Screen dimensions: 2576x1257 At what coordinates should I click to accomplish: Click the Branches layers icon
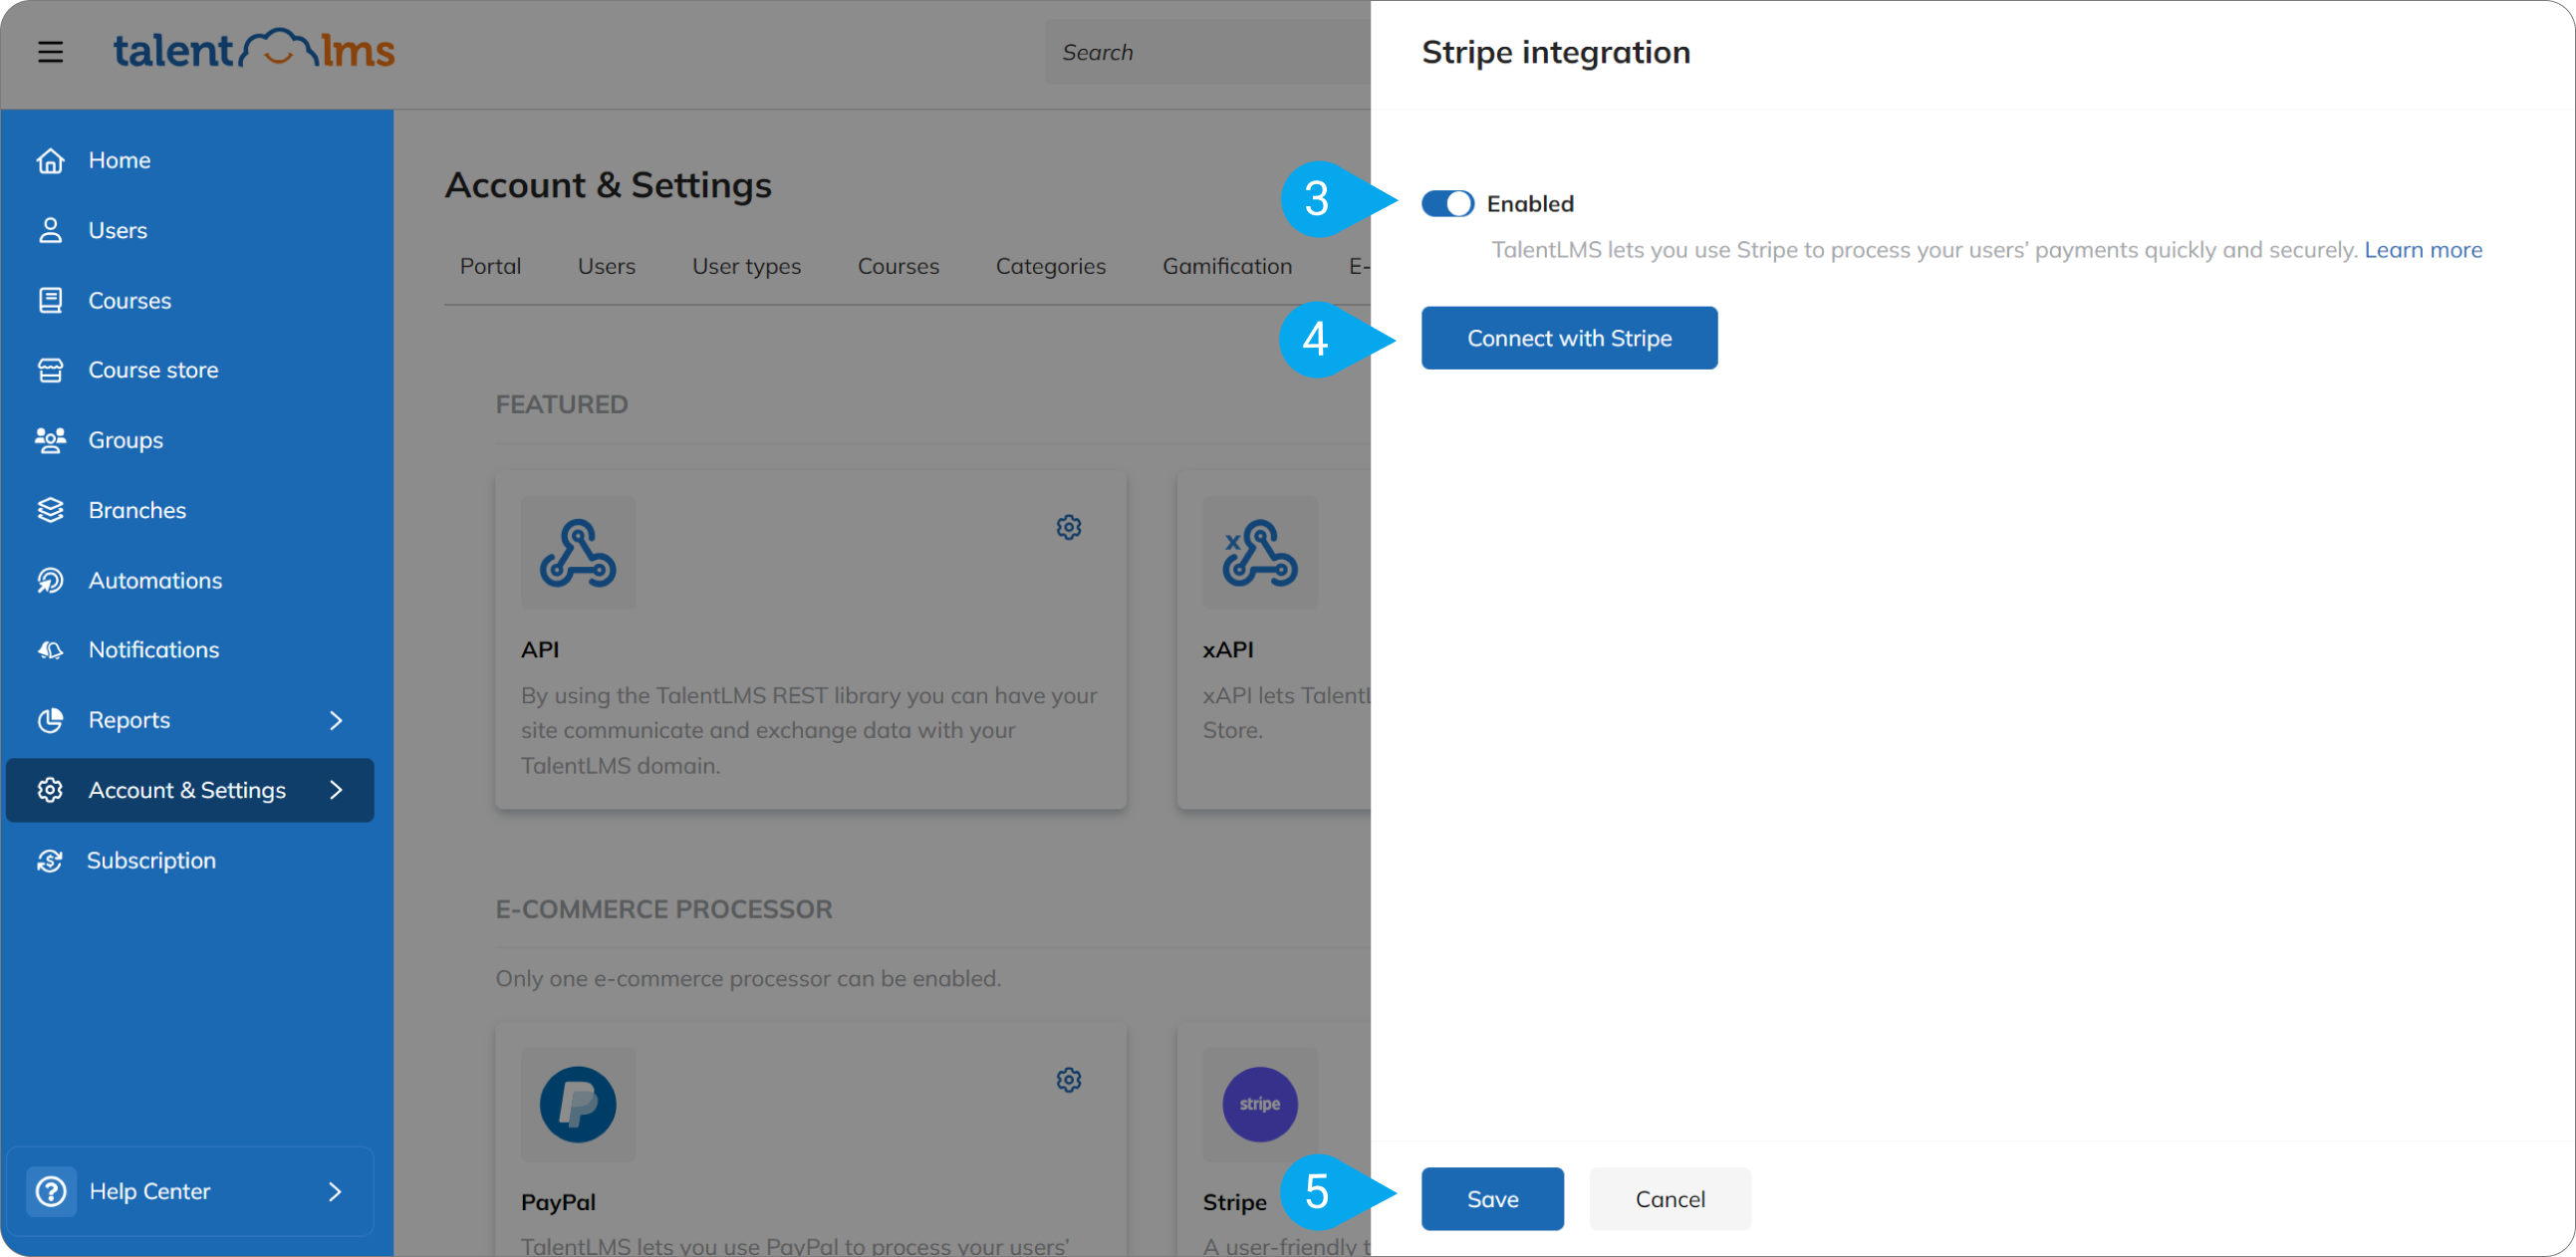(x=50, y=510)
